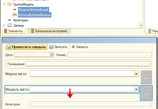Click the red field icon beside Категории
The image size is (158, 109).
tap(9, 20)
